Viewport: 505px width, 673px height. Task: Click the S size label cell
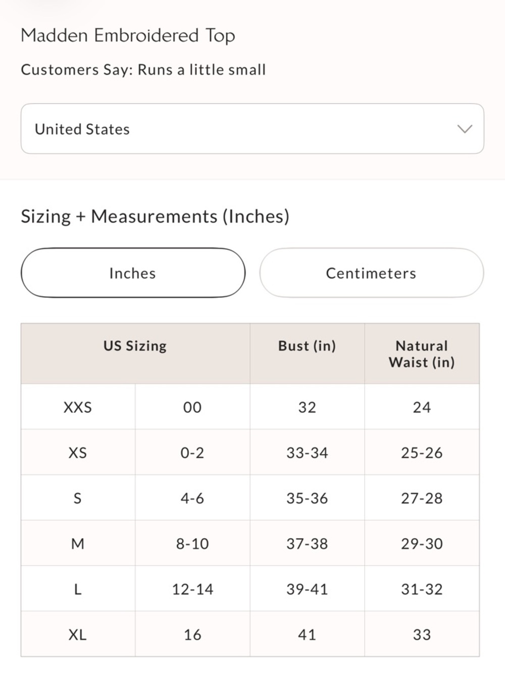click(x=78, y=498)
